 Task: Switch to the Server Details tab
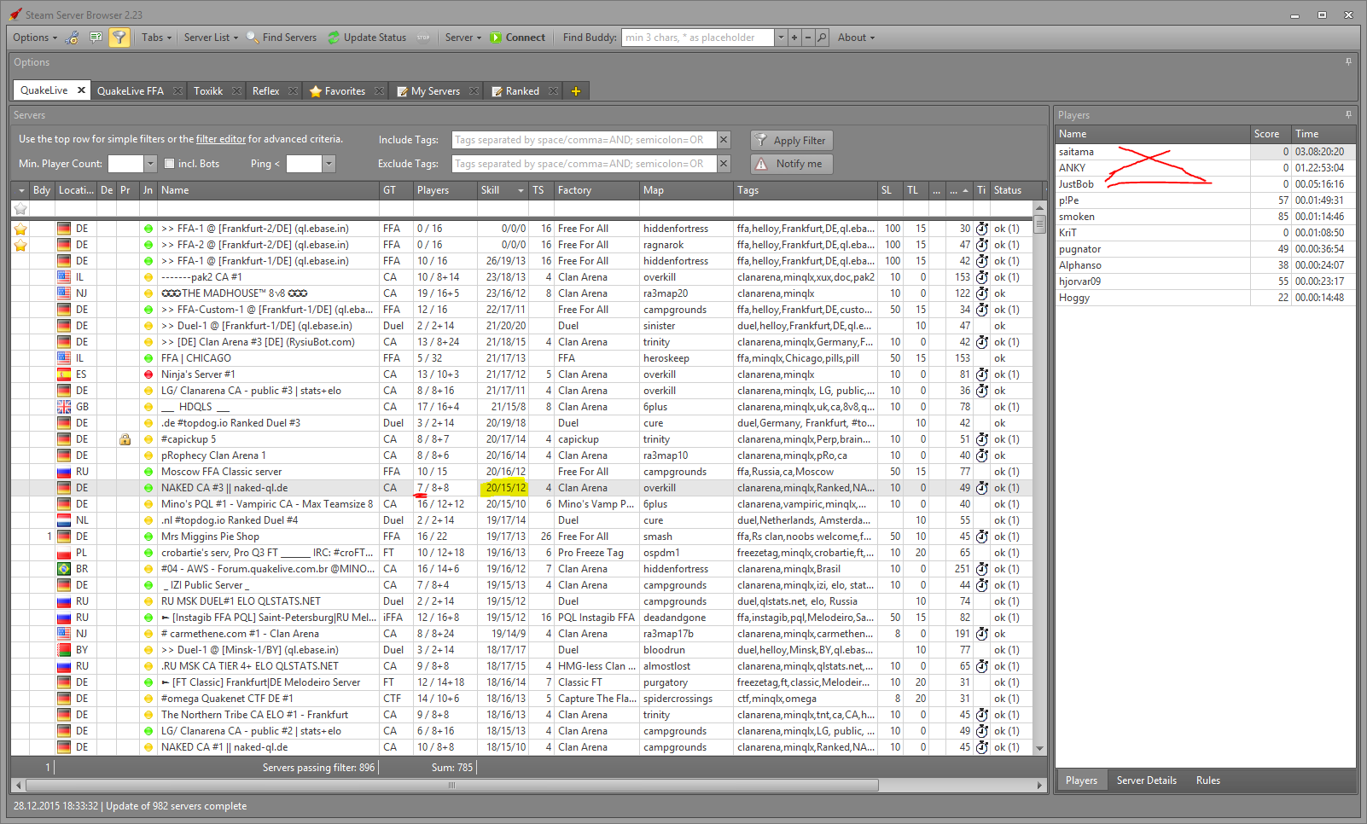(x=1146, y=780)
